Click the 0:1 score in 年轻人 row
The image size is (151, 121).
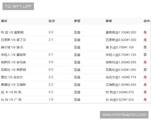pos(51,55)
